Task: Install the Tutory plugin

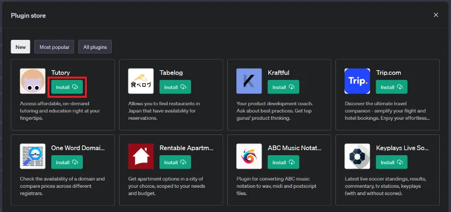Action: [67, 87]
